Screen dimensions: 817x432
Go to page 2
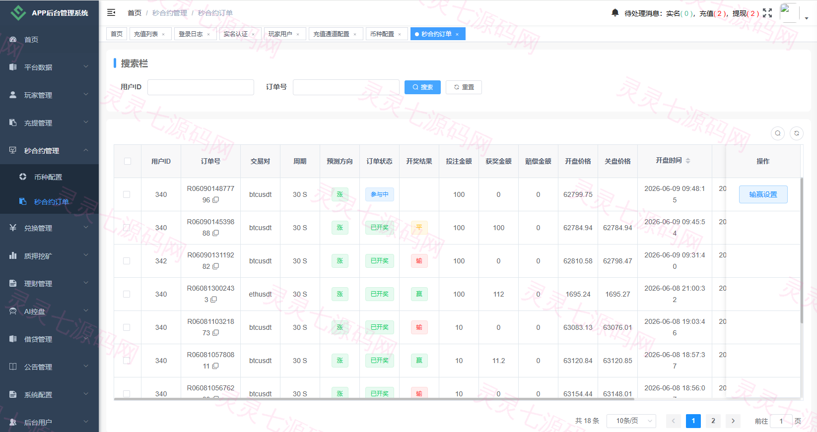pyautogui.click(x=713, y=421)
